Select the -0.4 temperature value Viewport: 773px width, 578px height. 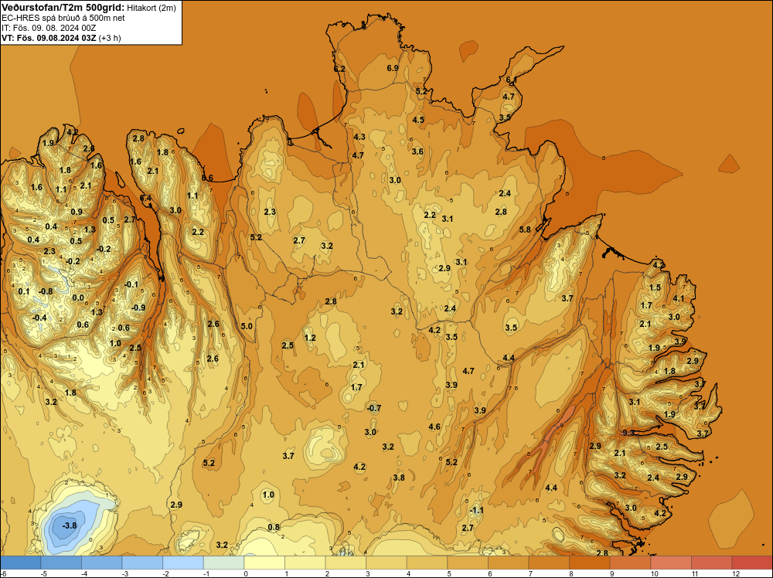point(39,318)
